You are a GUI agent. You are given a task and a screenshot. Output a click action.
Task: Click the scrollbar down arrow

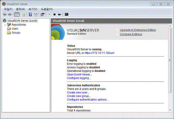pyautogui.click(x=170, y=110)
